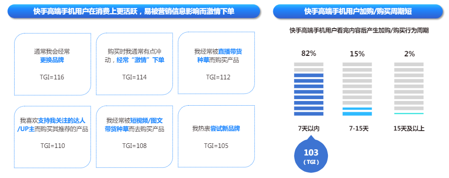Click the right banner 快手高端手机用户加购/购买周期短

tap(358, 11)
